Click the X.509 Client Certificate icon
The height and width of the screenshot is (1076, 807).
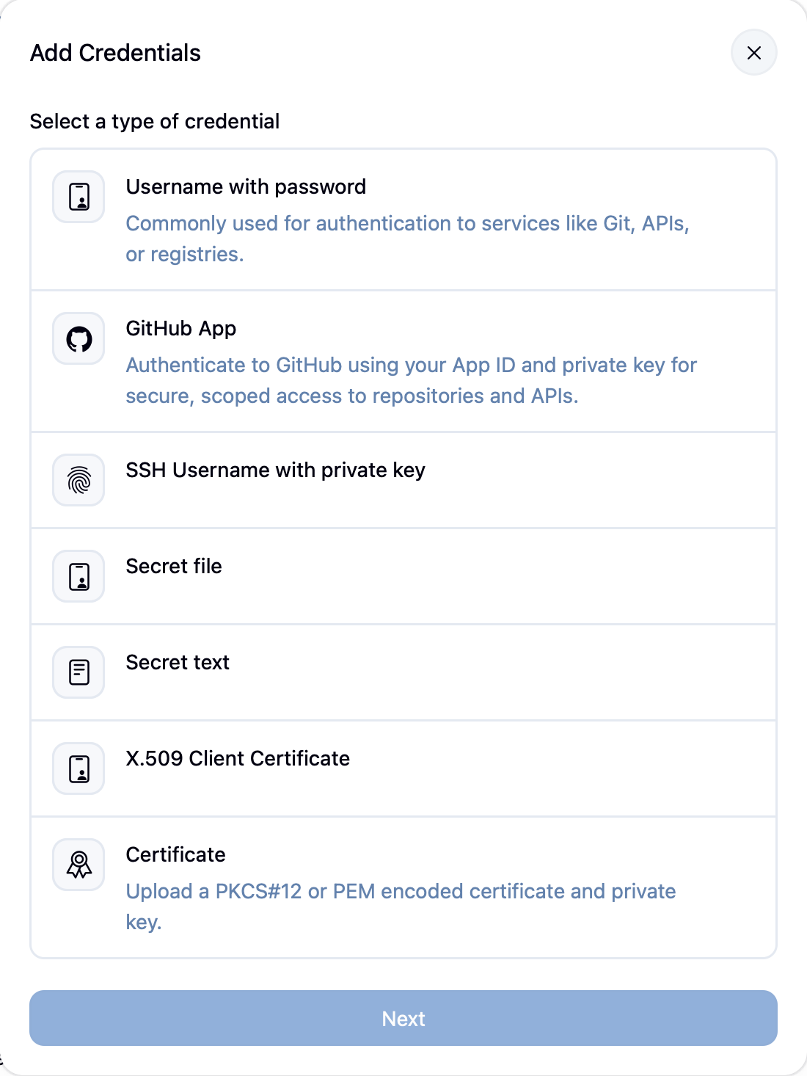coord(78,768)
